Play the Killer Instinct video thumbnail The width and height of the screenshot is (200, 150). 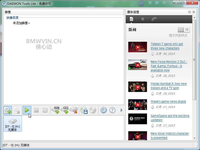pos(138,136)
